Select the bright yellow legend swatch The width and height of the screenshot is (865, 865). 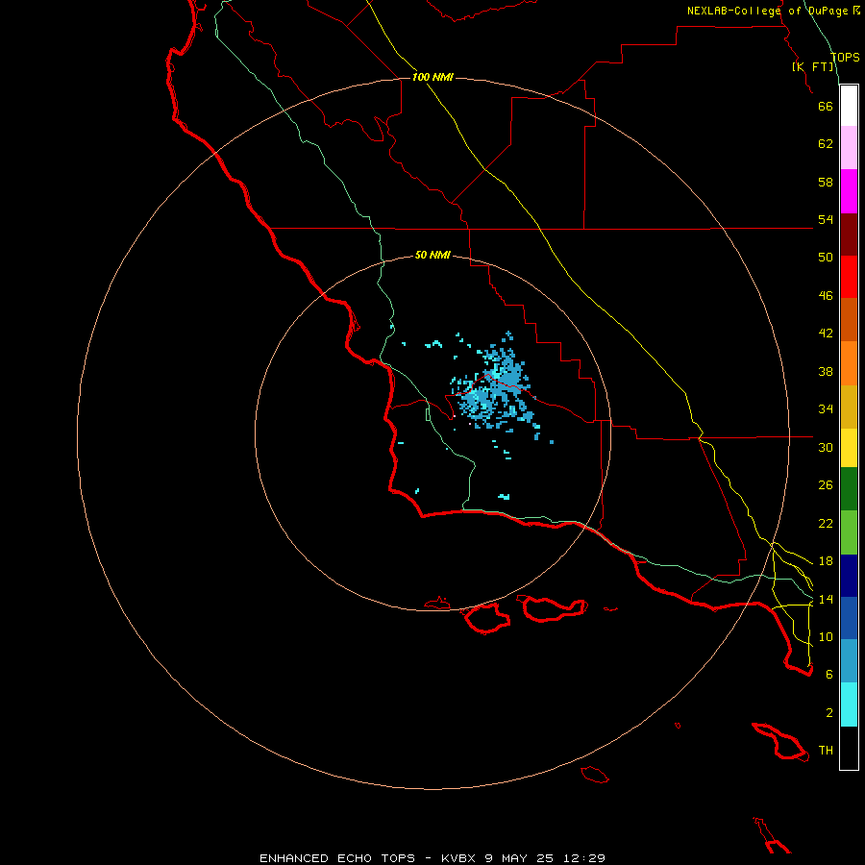point(849,447)
